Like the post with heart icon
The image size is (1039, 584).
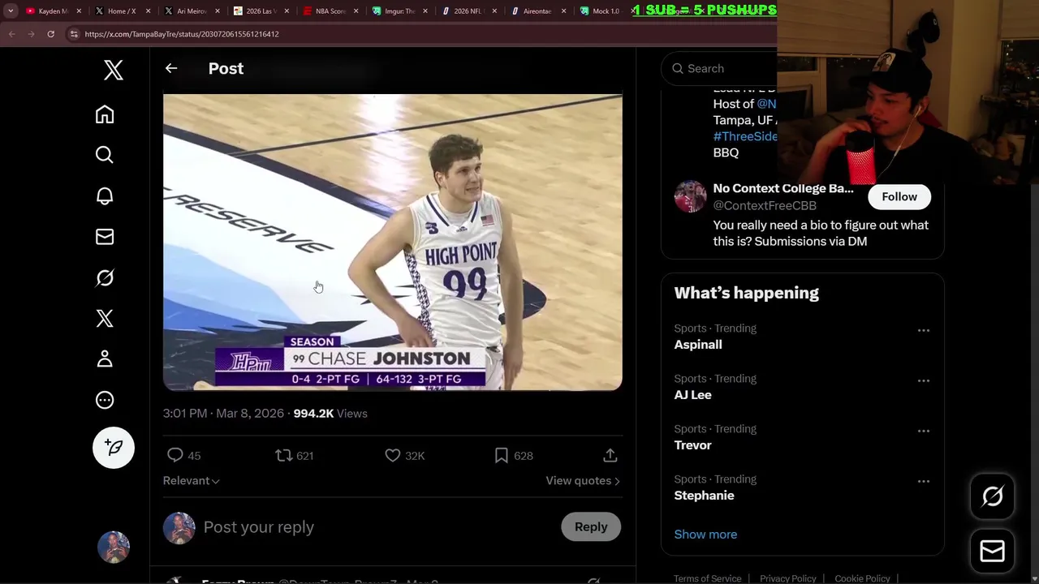pyautogui.click(x=393, y=456)
